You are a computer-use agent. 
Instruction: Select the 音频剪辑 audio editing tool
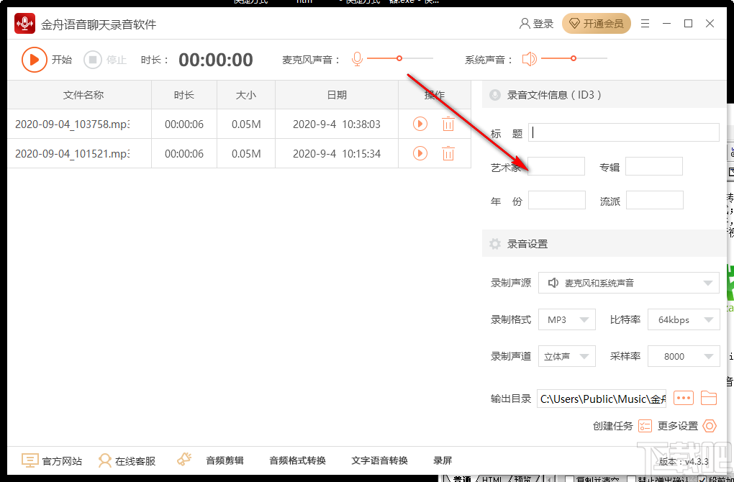(227, 460)
